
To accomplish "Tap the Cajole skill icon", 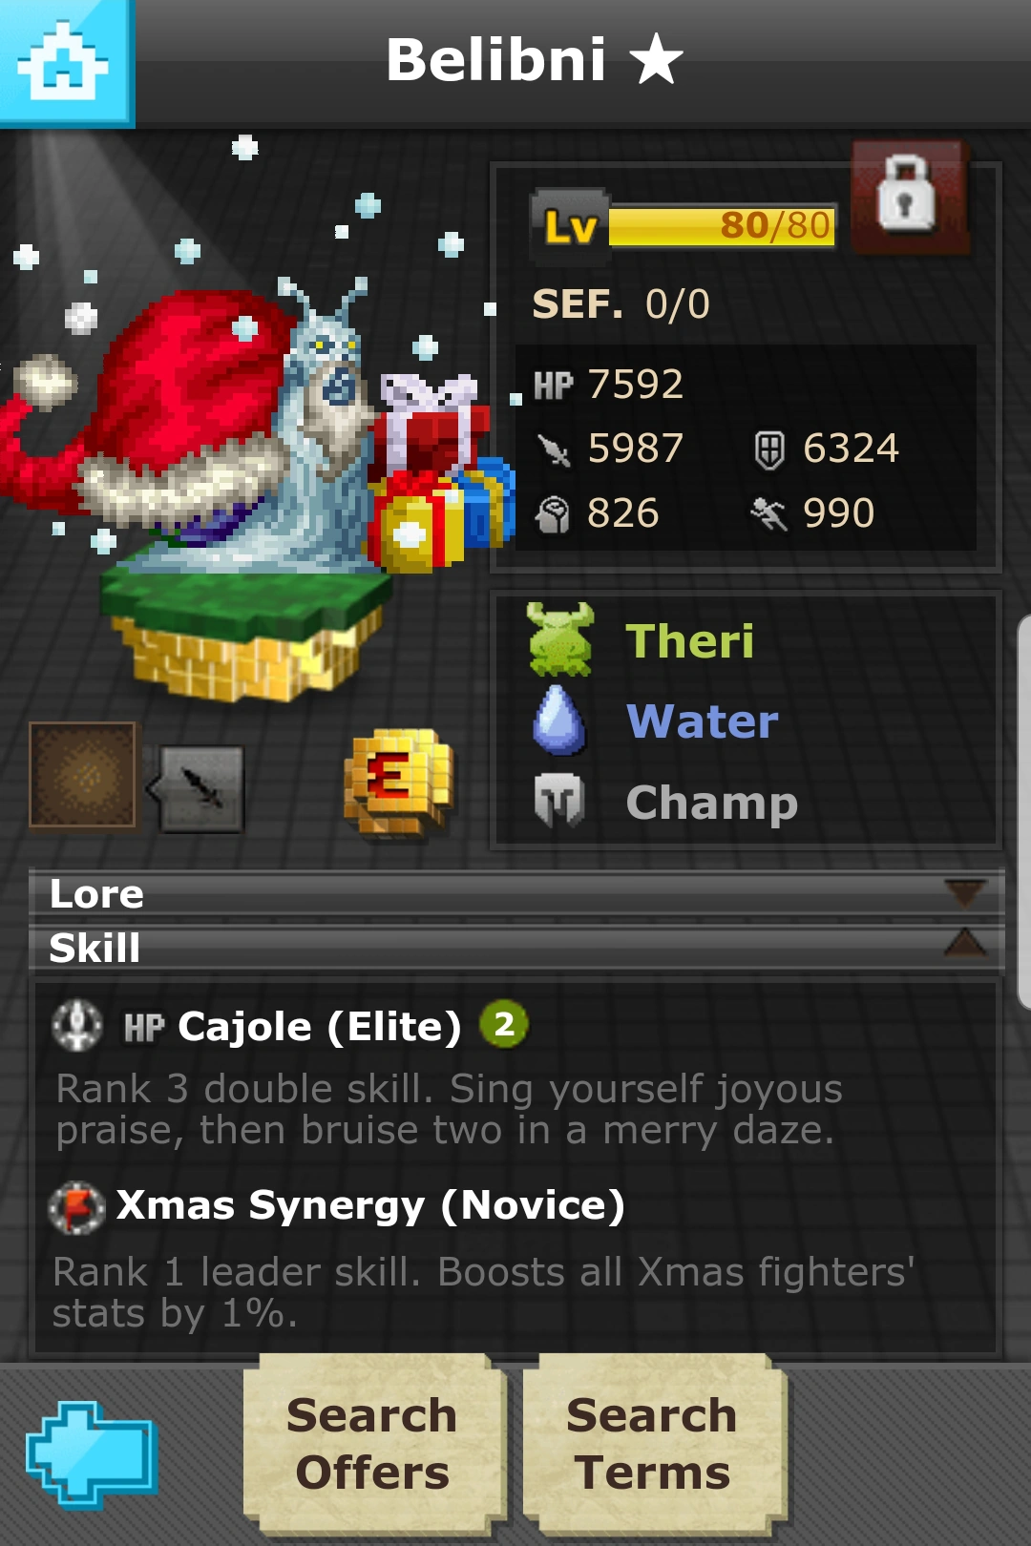I will pos(76,1026).
